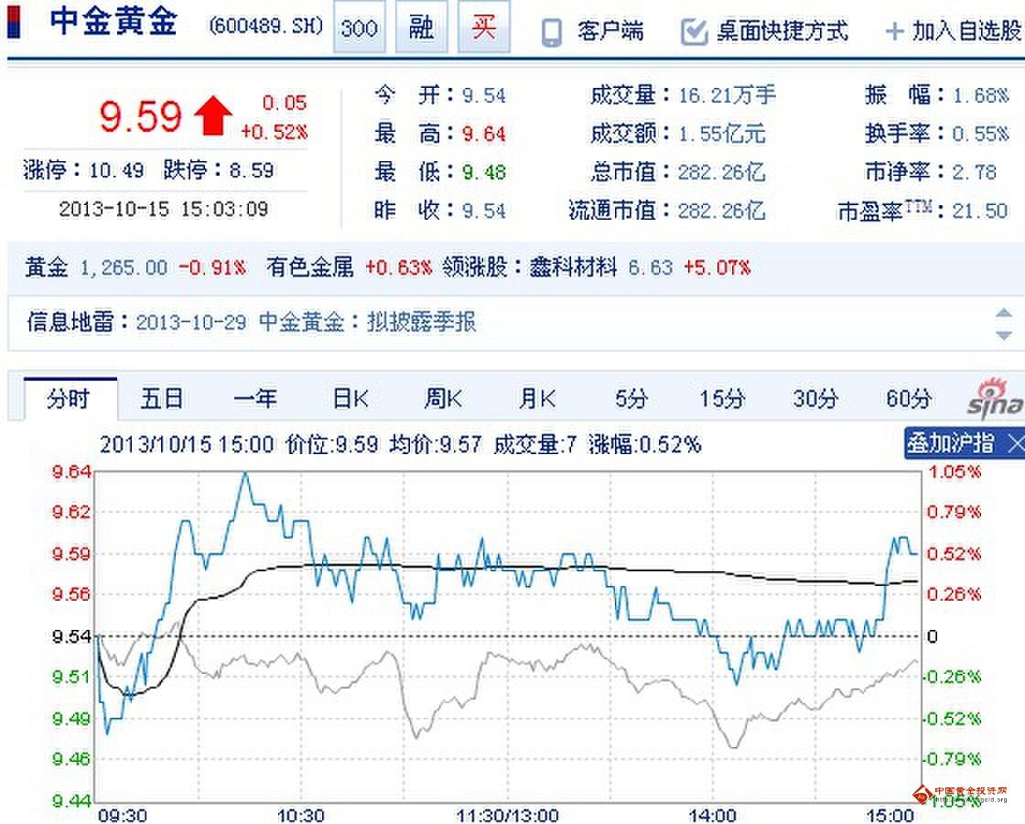Show next 信息地雷 item with down arrow
Screen dimensions: 1025x824
click(1003, 335)
